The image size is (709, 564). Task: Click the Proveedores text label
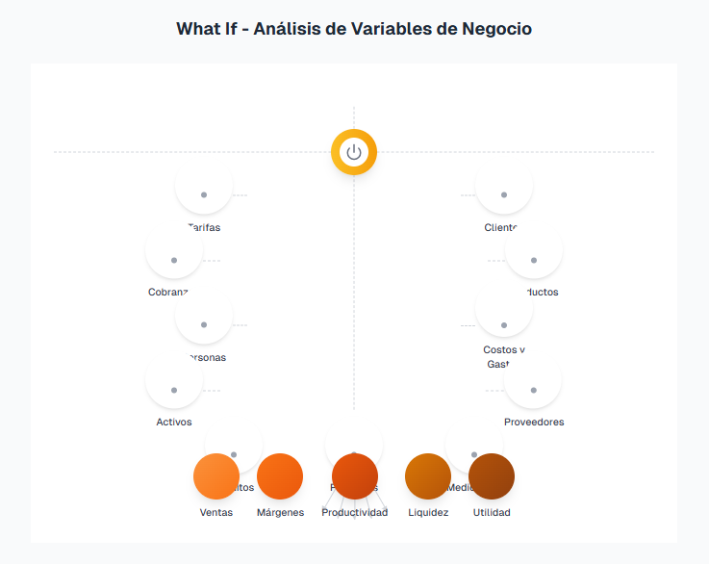534,422
